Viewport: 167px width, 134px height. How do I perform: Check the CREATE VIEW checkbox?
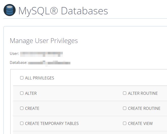124,123
